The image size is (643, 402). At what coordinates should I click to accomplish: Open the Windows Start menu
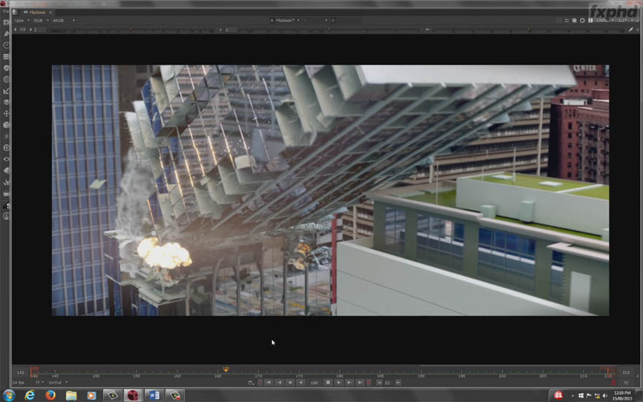(x=9, y=395)
